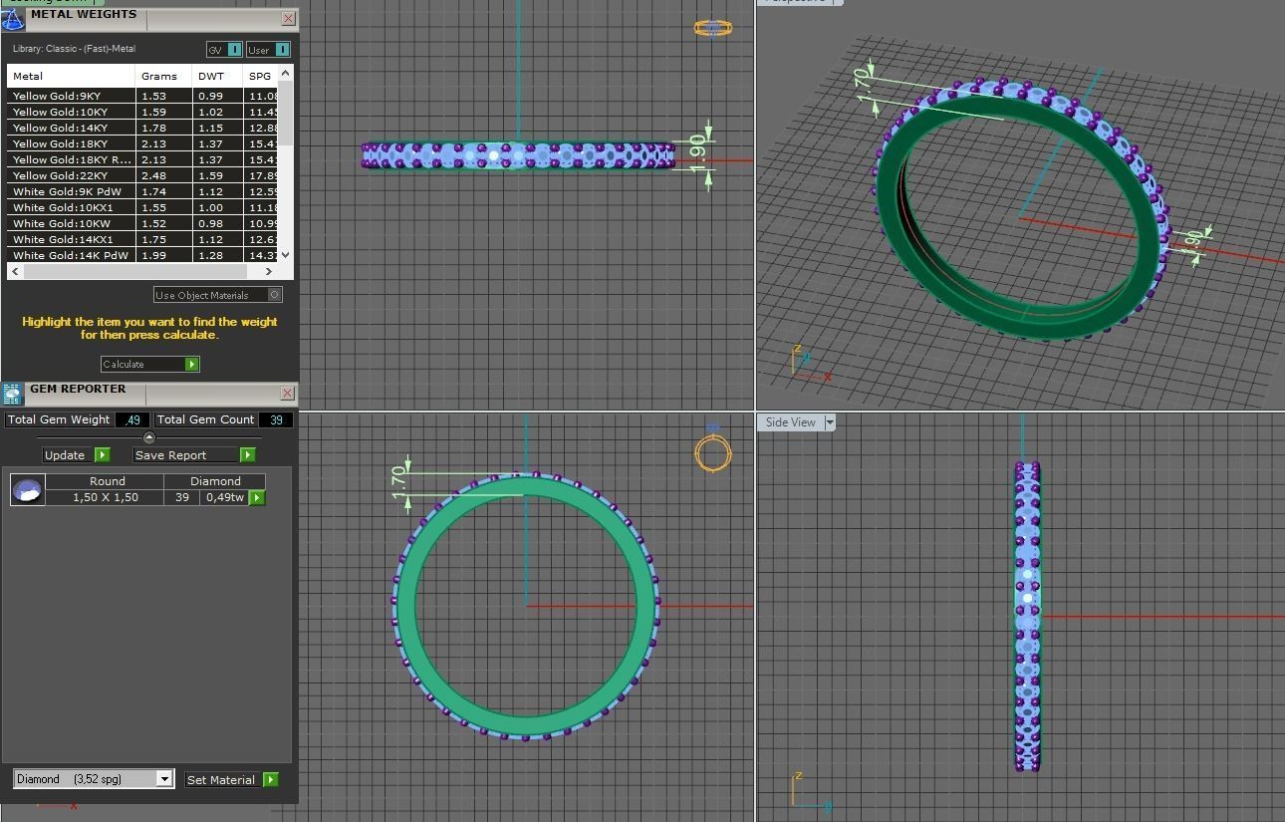Open the Diamond (3,52 spg) material dropdown
Screen dimensions: 1285x822
pos(165,779)
